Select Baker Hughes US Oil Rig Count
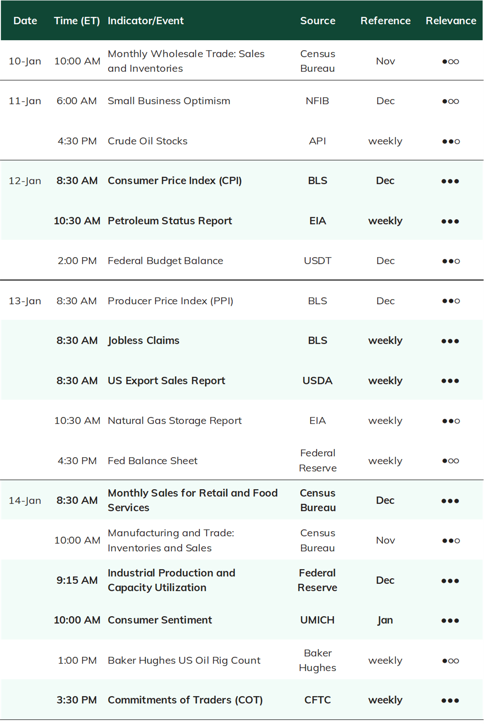Image resolution: width=484 pixels, height=724 pixels. [x=184, y=661]
